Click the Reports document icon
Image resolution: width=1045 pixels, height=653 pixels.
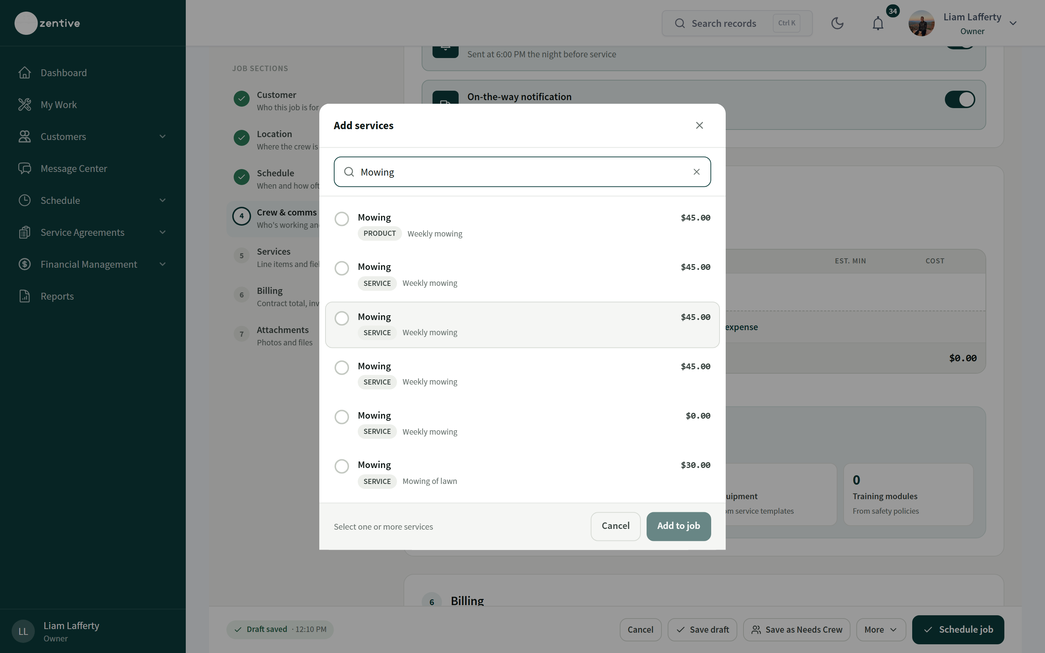25,296
